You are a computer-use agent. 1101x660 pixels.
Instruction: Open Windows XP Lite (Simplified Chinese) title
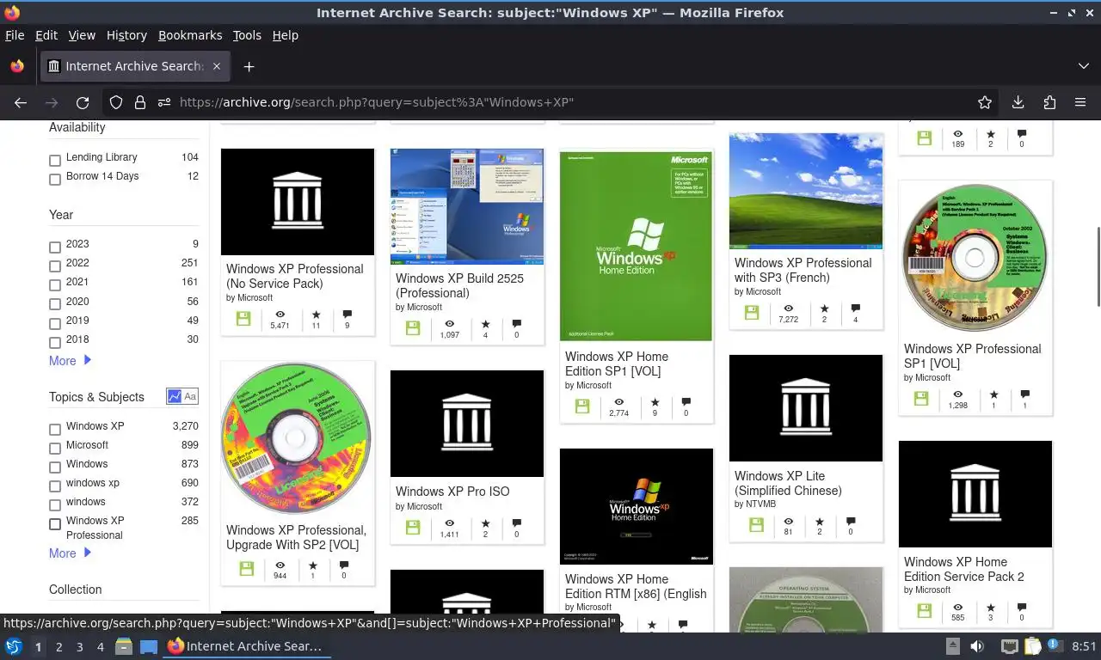(x=788, y=483)
